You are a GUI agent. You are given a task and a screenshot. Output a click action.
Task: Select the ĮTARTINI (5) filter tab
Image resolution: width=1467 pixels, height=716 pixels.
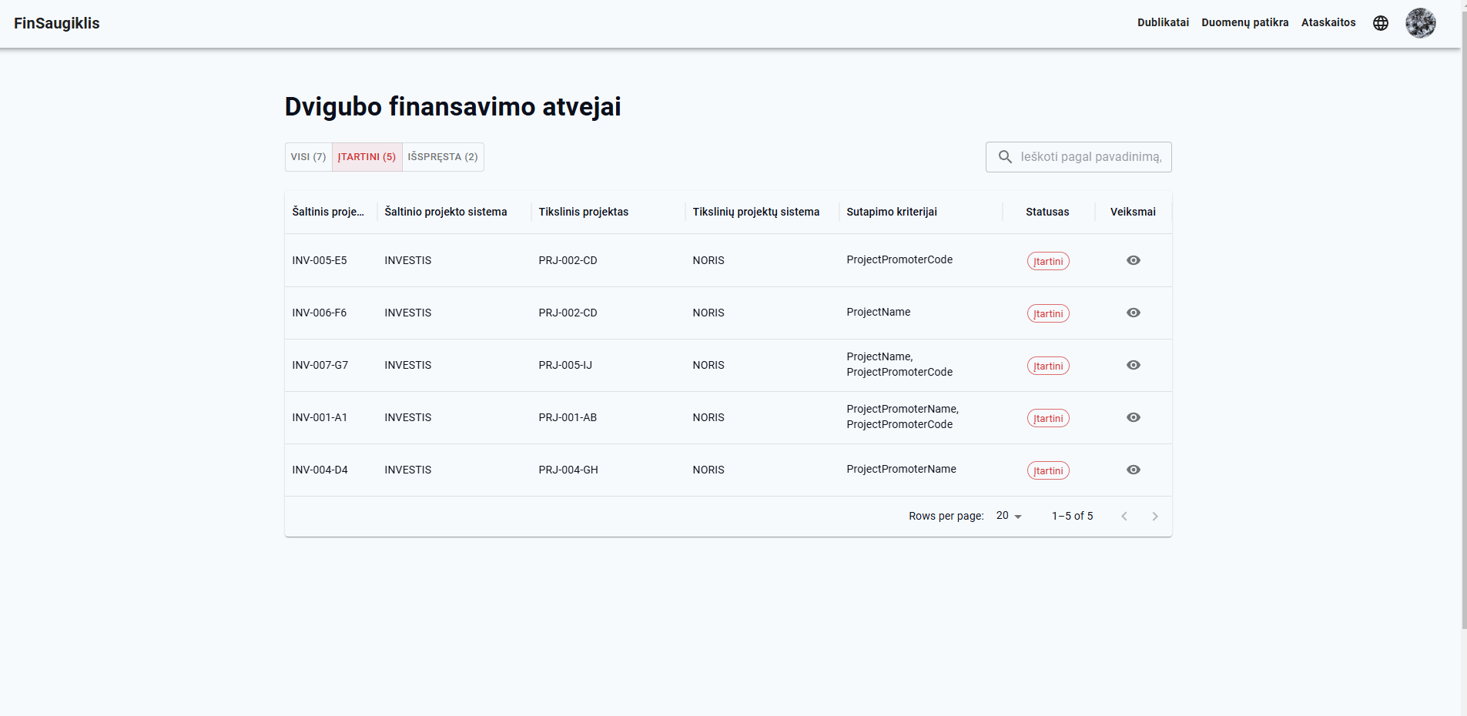[x=367, y=157]
